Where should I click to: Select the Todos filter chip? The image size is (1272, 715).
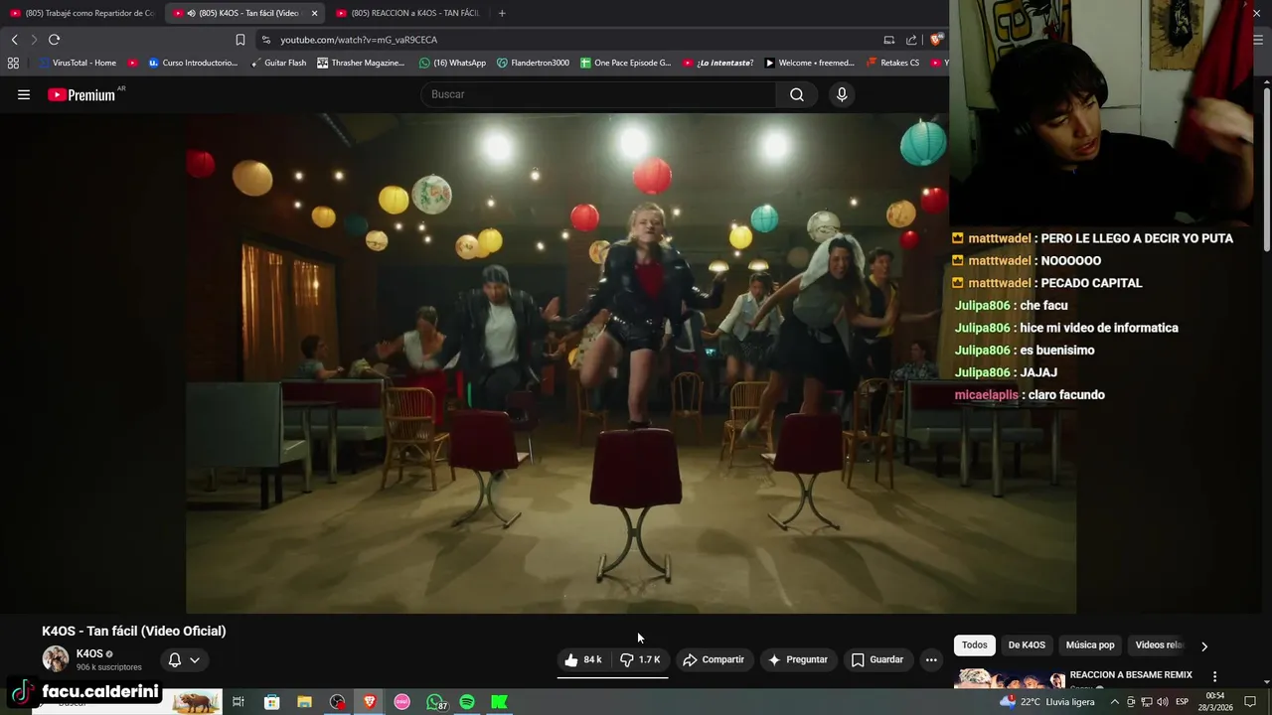click(x=975, y=644)
